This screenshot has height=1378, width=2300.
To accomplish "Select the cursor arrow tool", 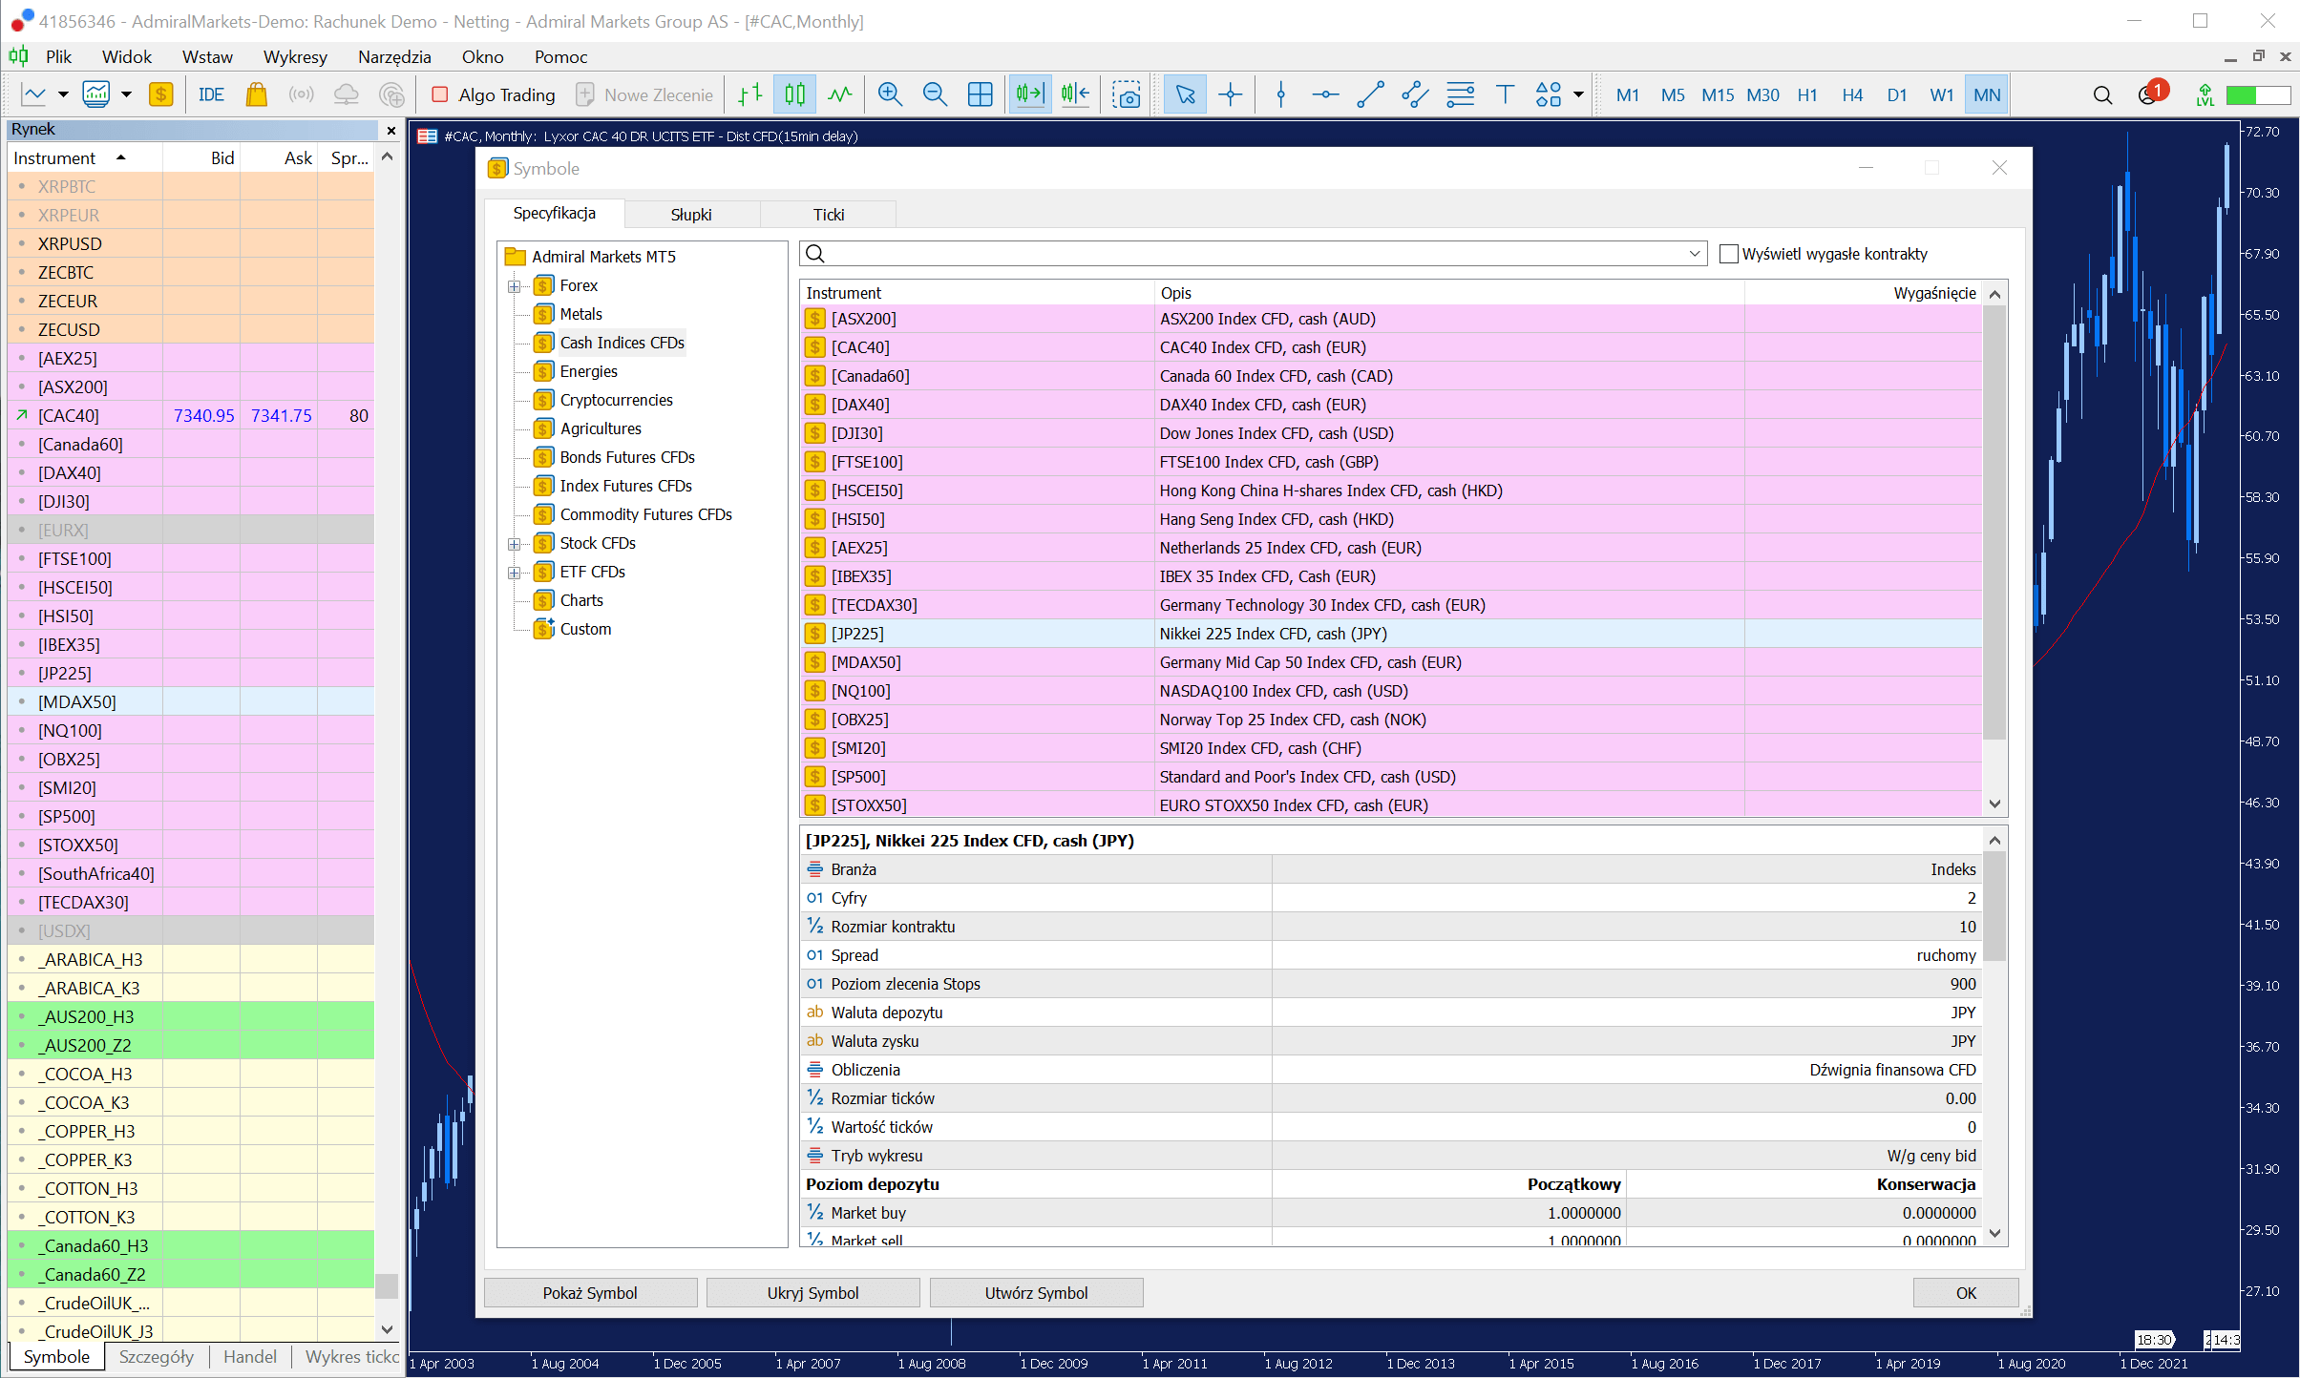I will click(1185, 94).
